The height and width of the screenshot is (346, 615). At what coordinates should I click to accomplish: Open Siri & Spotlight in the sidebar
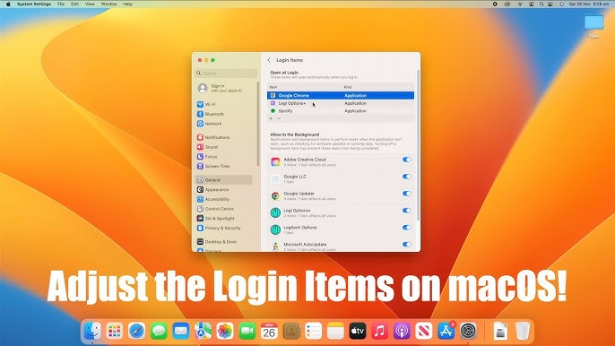click(x=216, y=219)
